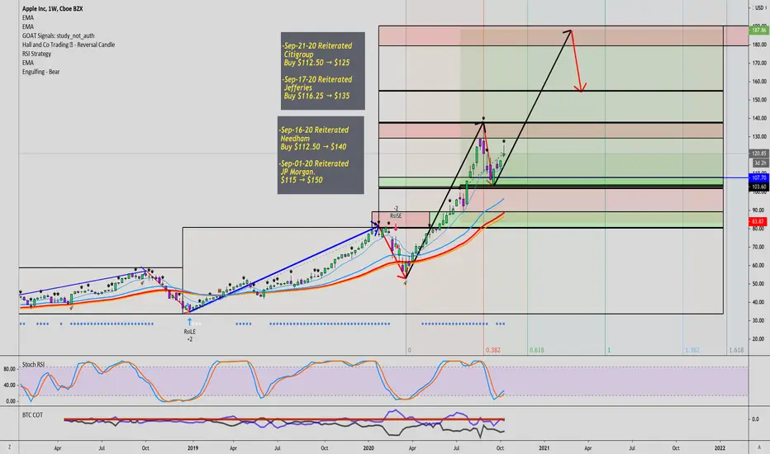Click 20.00 on the price axis

pyautogui.click(x=759, y=339)
